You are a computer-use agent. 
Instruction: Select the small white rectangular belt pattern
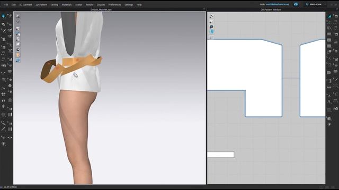tap(220, 155)
